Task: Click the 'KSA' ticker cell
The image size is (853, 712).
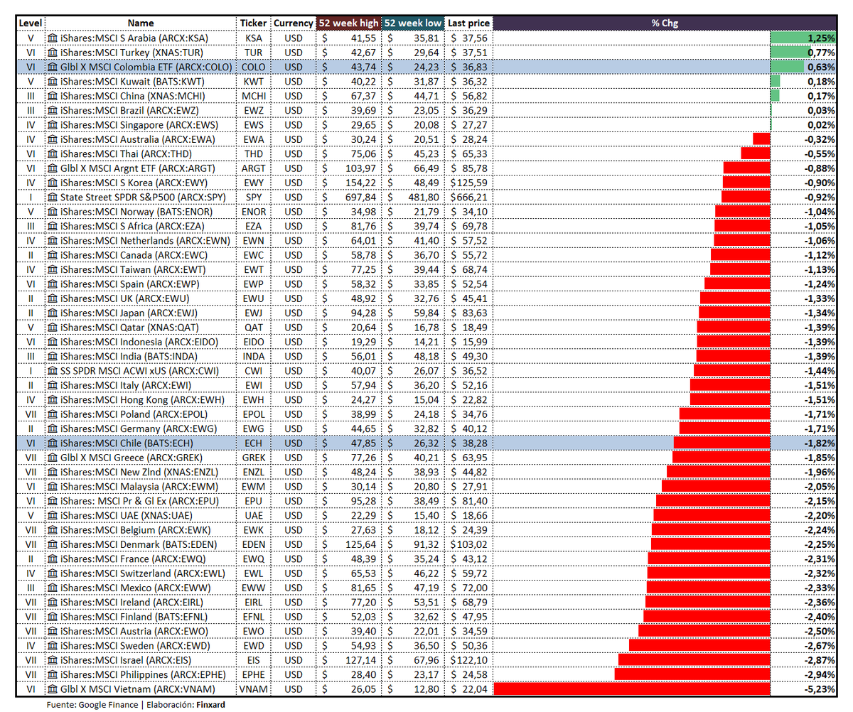Action: (254, 38)
